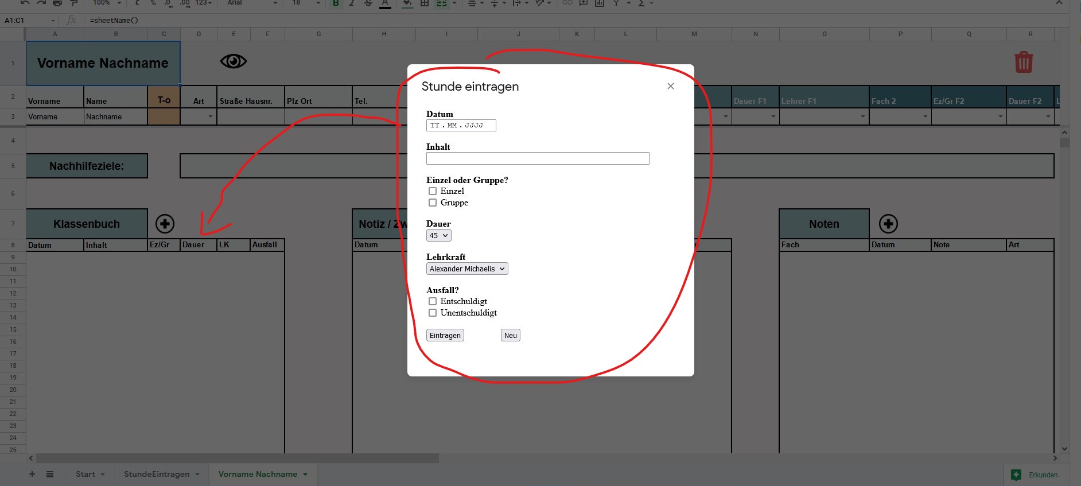Toggle strikethrough formatting in toolbar
Screen dimensions: 1081x486
[368, 3]
